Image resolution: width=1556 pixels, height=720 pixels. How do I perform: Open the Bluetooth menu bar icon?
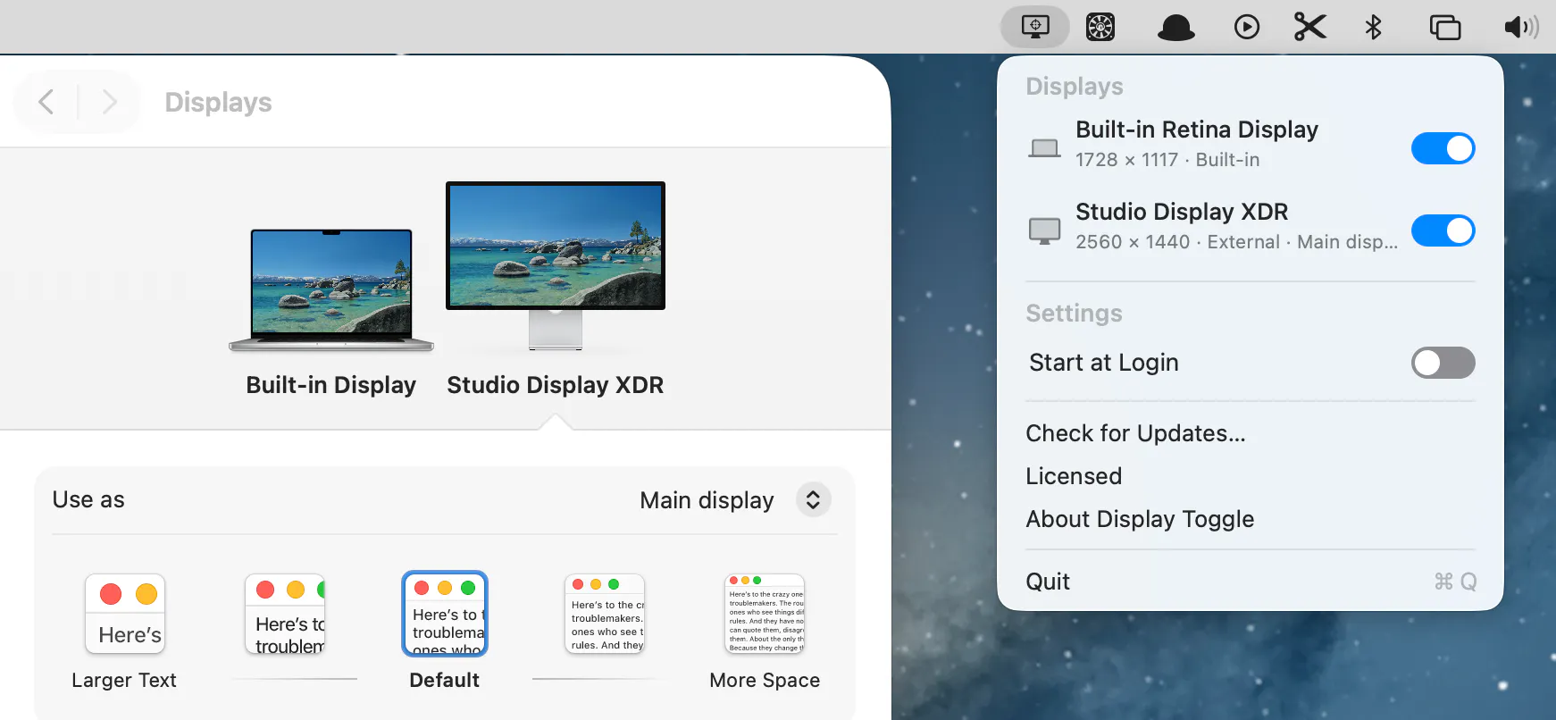(x=1373, y=27)
